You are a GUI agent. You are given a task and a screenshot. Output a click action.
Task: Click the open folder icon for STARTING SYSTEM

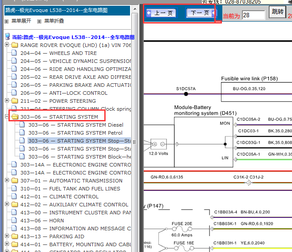15,117
